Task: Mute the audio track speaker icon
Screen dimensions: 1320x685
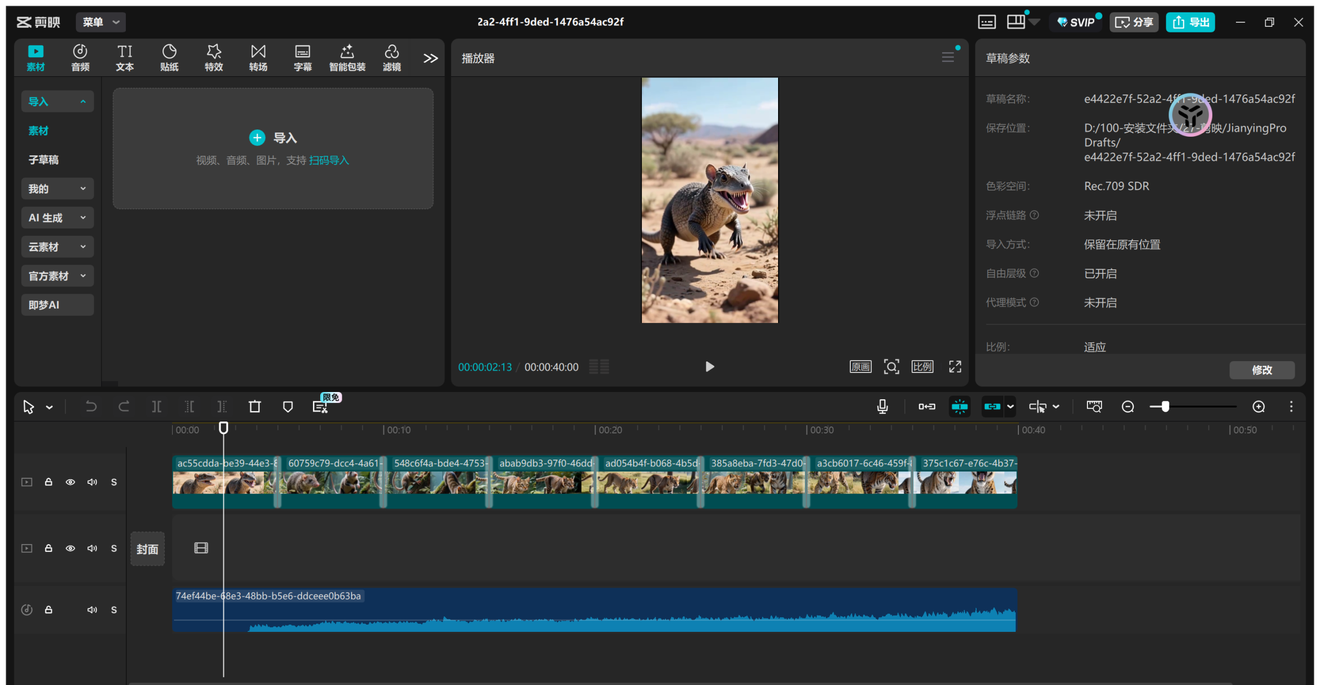Action: click(92, 610)
